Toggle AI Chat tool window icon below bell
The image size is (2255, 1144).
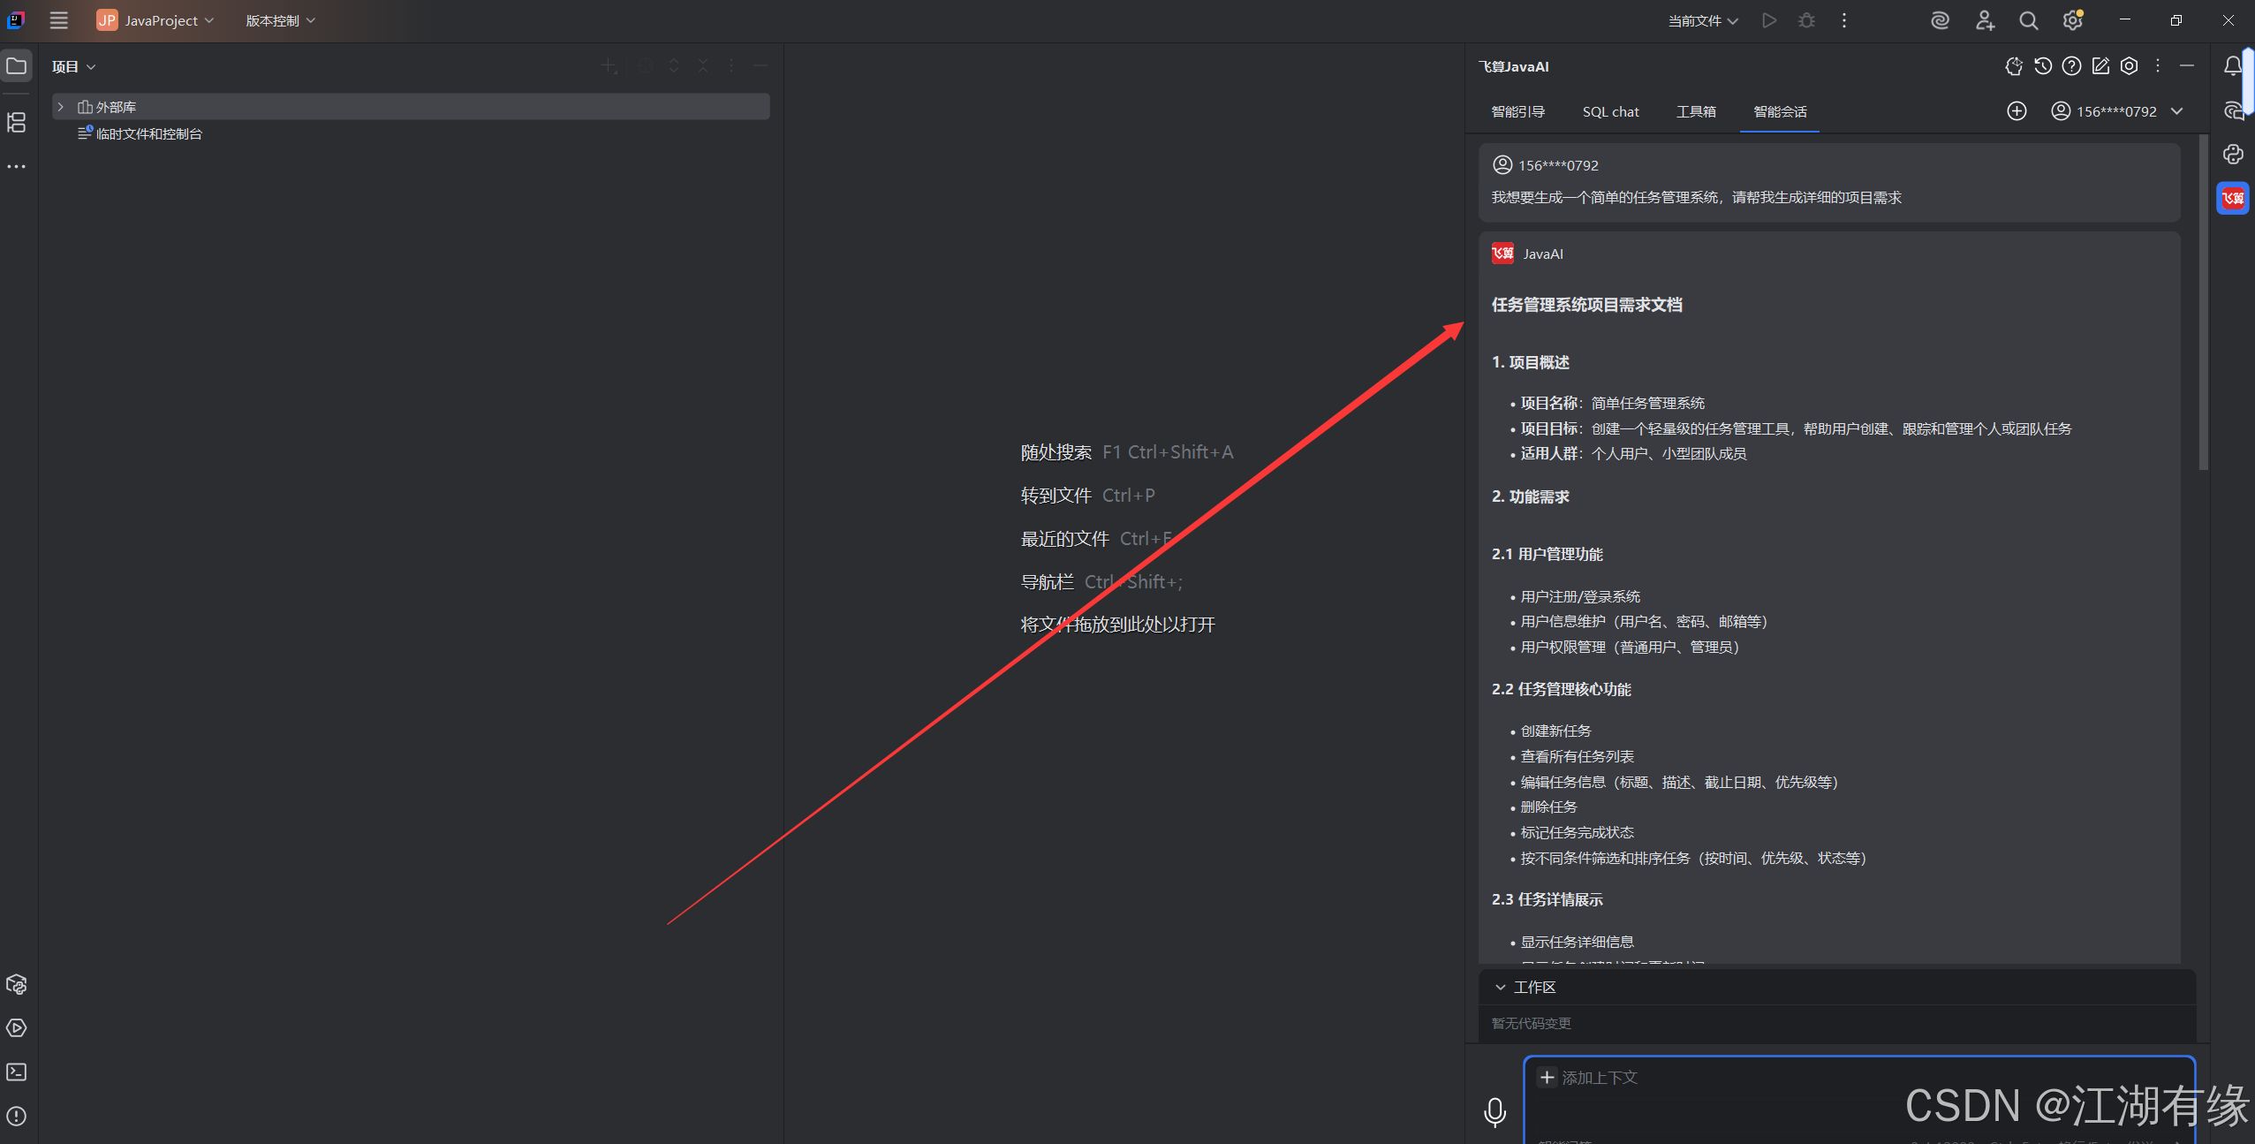(2233, 111)
